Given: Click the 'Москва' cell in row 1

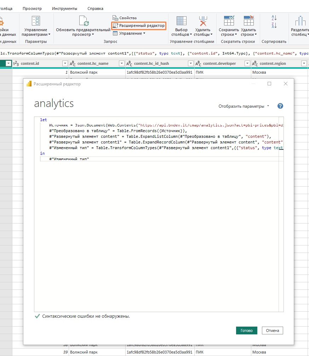Looking at the screenshot, I should click(x=280, y=72).
